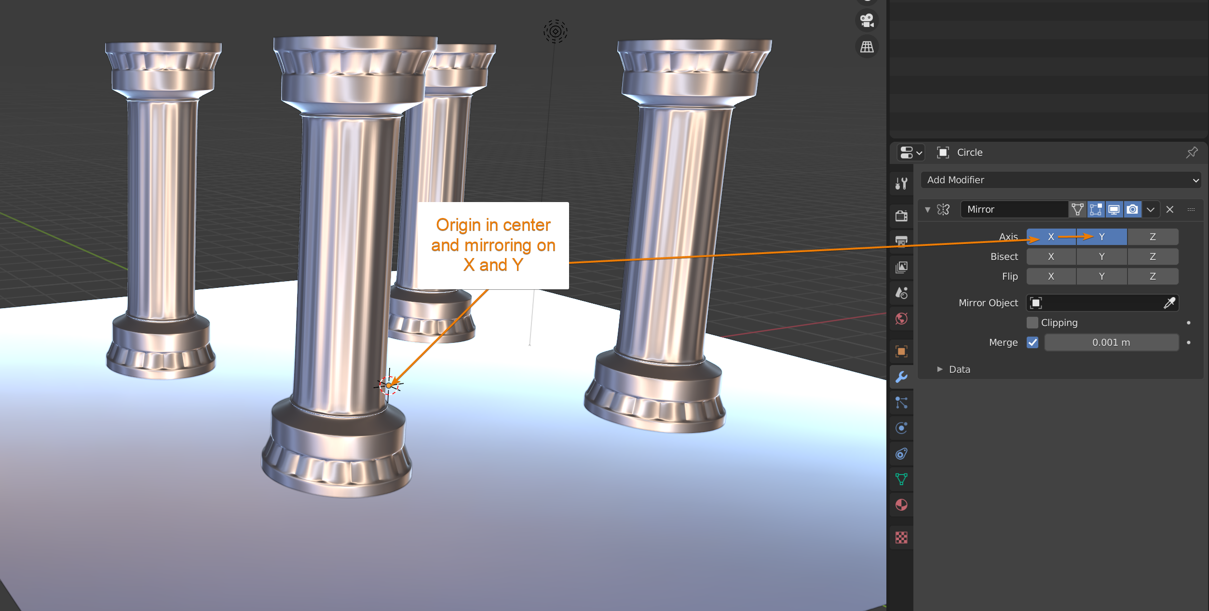Switch to perspective/orthographic grid icon
1209x611 pixels.
[x=867, y=47]
